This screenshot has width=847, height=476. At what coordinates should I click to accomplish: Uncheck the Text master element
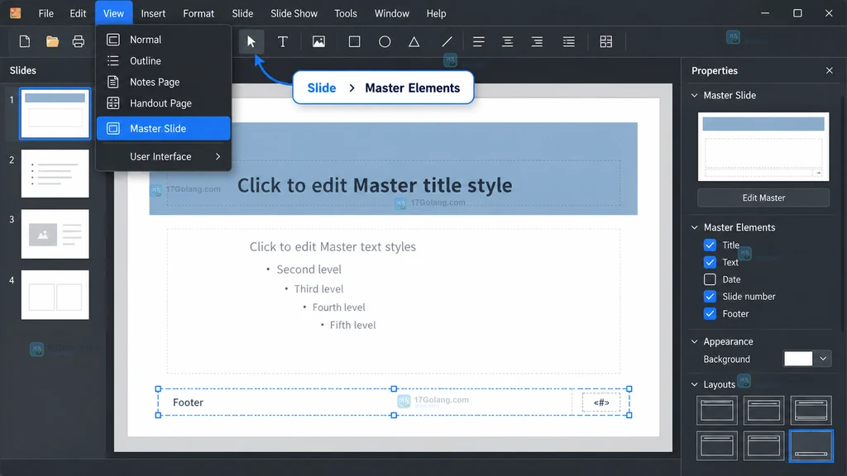click(710, 262)
